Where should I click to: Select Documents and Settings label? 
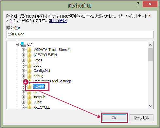pyautogui.click(x=52, y=81)
